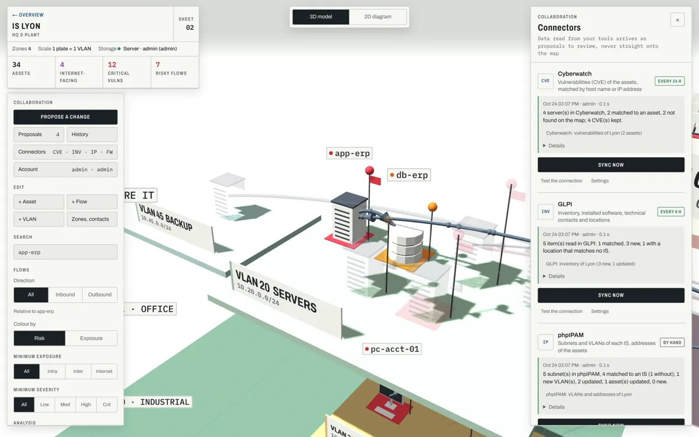The image size is (699, 437).
Task: Select the db-erp database cylinder model
Action: [x=407, y=244]
